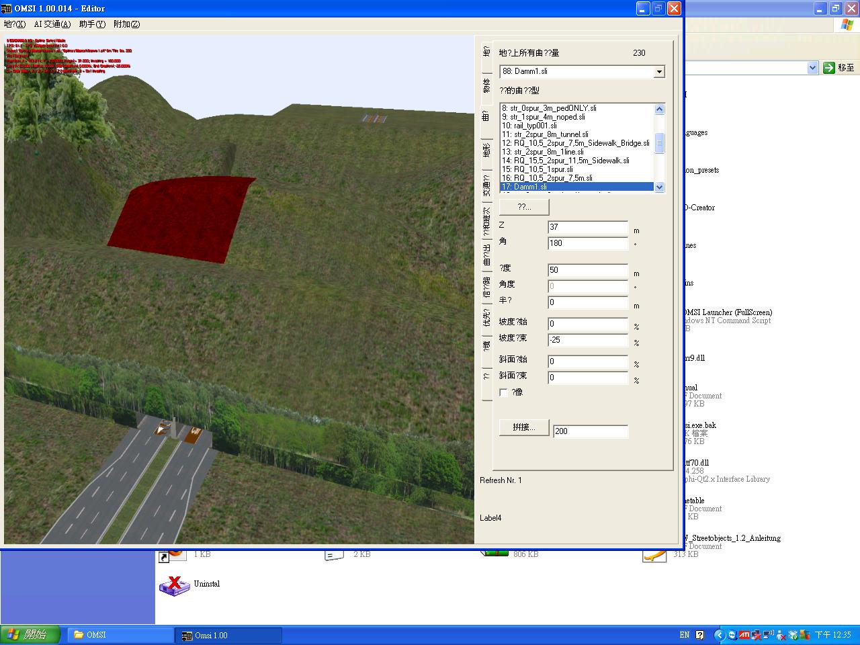
Task: Click the ??... button under spline list
Action: tap(524, 207)
